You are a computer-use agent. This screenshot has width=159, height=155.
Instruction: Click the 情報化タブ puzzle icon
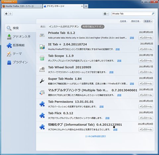[42, 127]
